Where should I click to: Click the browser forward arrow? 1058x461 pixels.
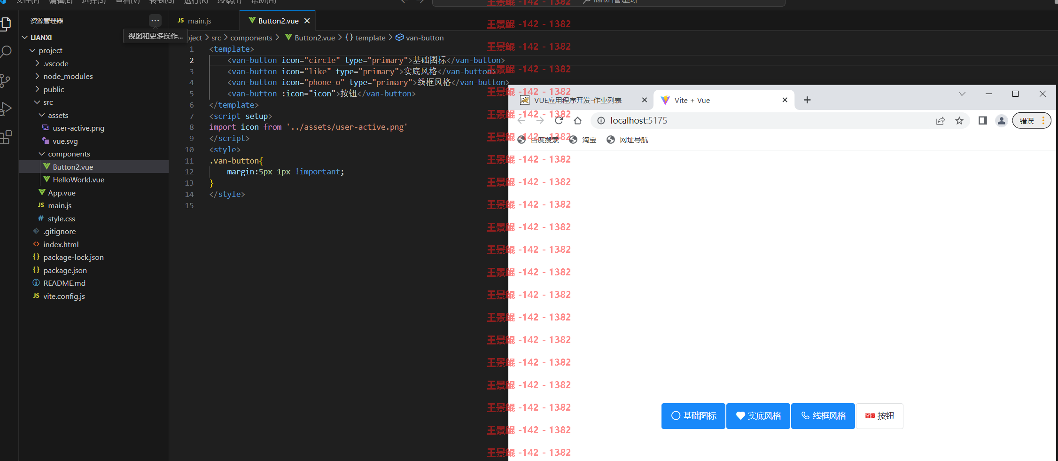pos(540,121)
